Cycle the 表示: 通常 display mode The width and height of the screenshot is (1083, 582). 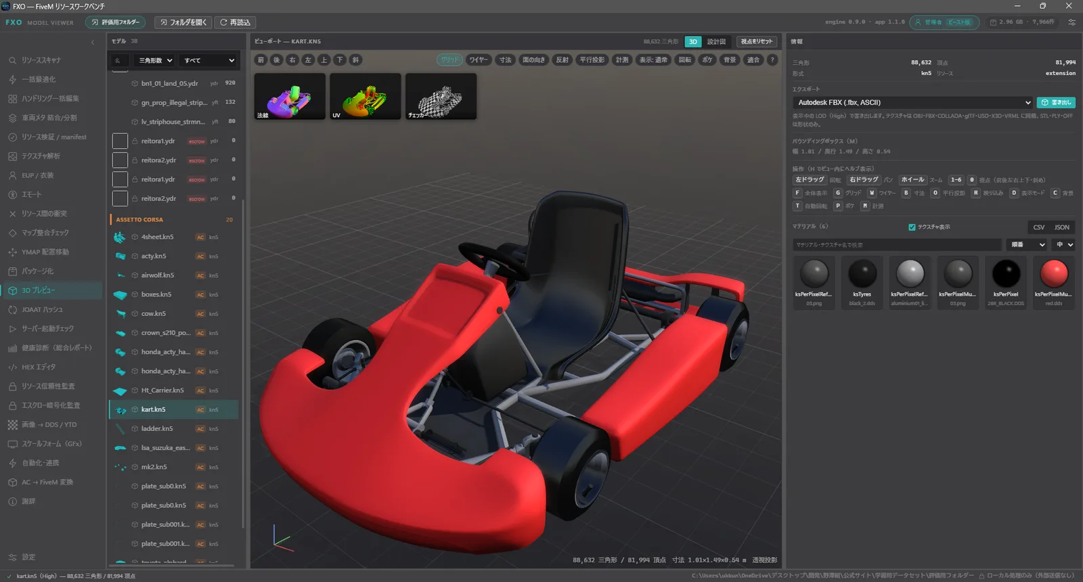(x=653, y=60)
